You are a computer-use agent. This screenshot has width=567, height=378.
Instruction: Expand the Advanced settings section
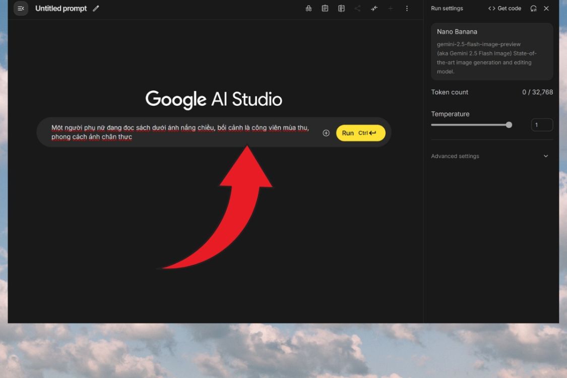[455, 156]
